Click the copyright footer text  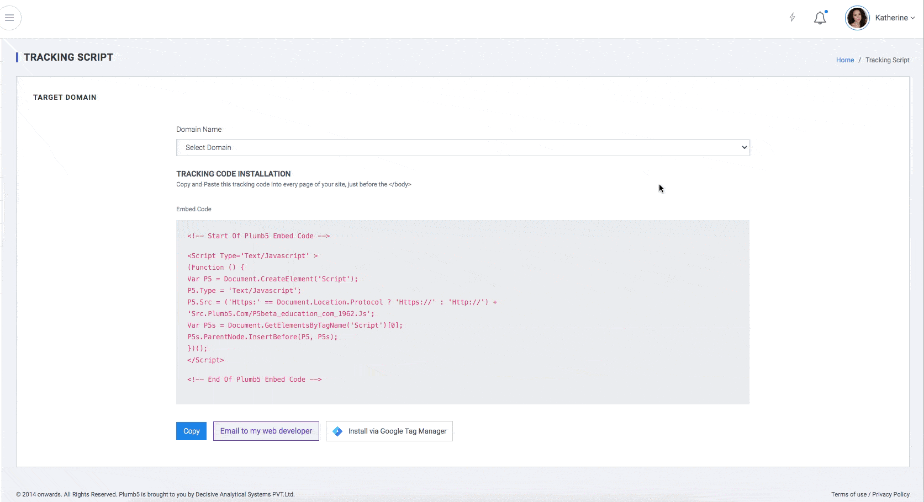click(155, 494)
